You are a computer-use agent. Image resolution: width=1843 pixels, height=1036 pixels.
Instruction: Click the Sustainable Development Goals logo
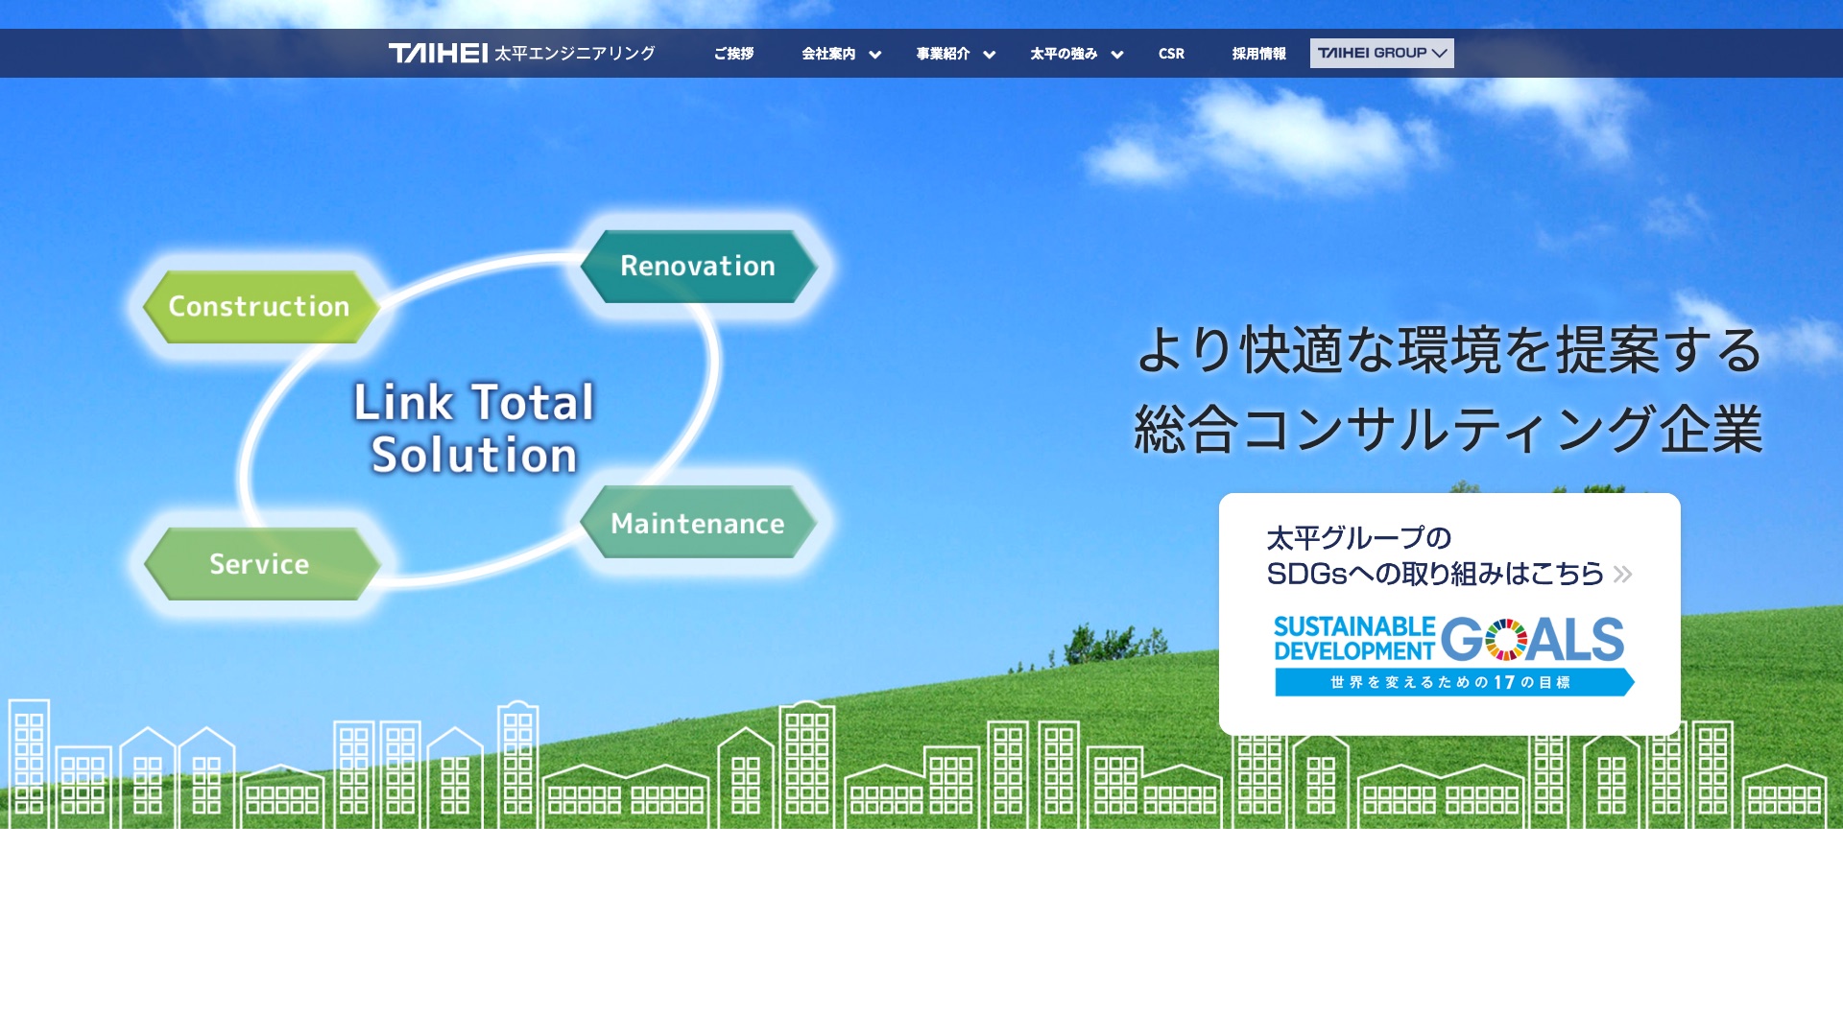point(1448,639)
